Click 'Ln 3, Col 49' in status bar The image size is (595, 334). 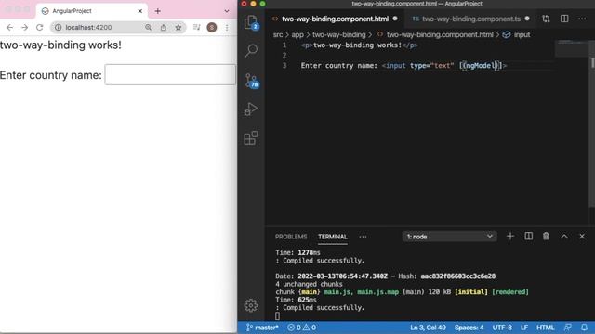(428, 328)
